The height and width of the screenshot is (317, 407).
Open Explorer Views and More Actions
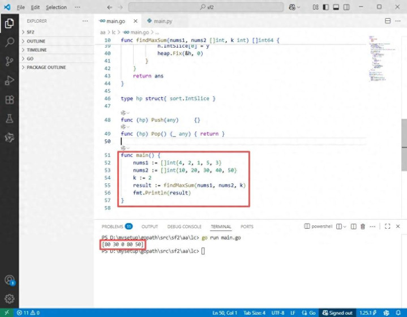[x=85, y=21]
